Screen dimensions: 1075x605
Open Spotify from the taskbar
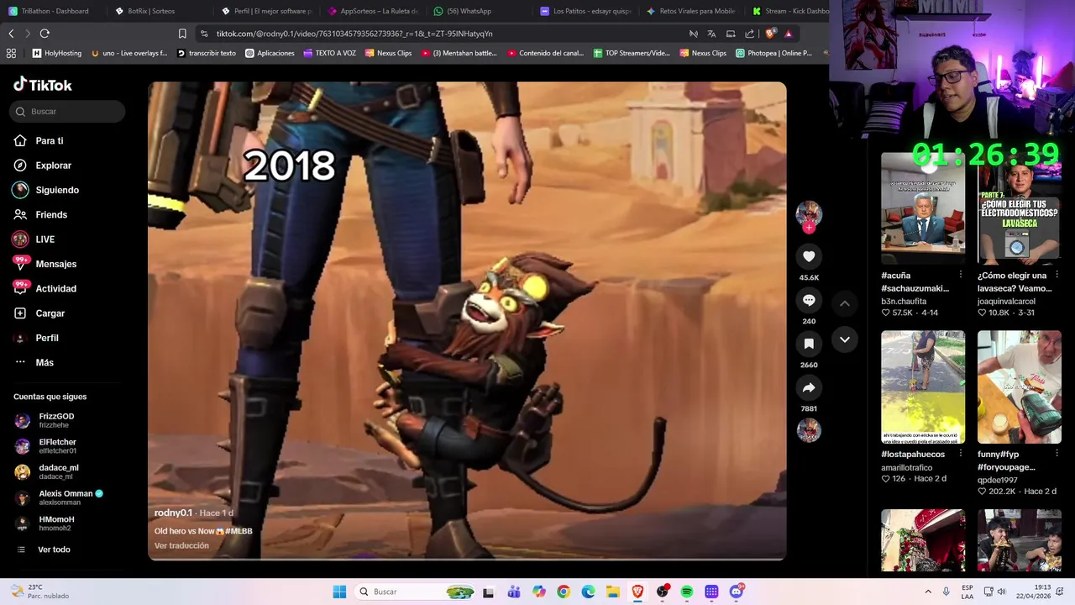687,592
